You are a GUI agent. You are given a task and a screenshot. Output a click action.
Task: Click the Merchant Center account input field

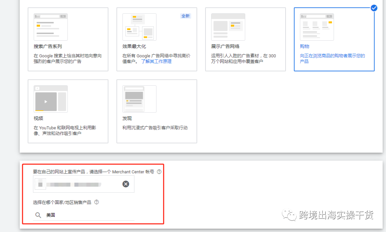82,184
